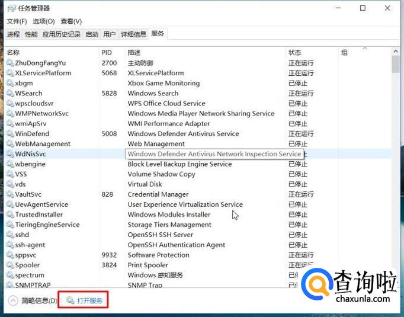Click the TieringEngineService gear icon
The image size is (404, 317).
pyautogui.click(x=10, y=225)
